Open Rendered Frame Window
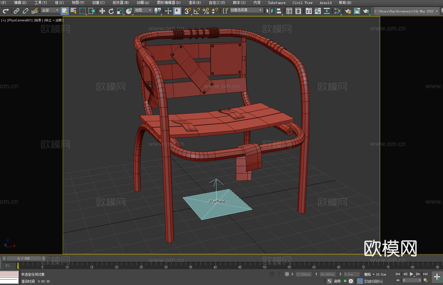 click(x=357, y=11)
